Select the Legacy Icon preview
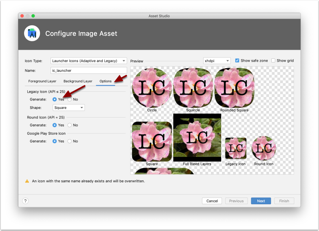Screen dimensions: 319x231 [235, 149]
